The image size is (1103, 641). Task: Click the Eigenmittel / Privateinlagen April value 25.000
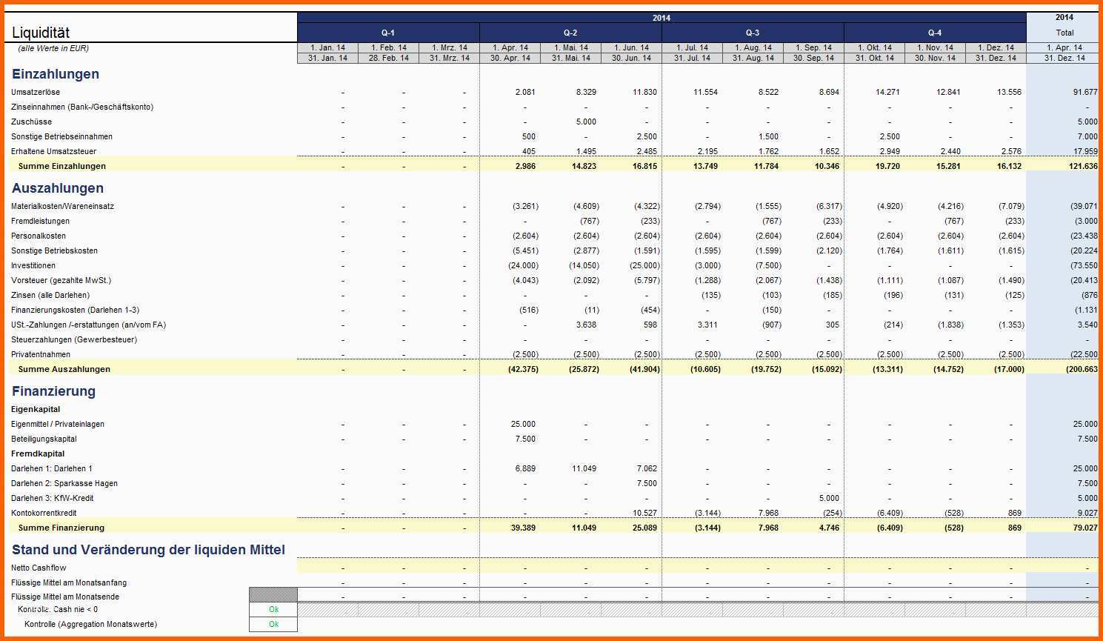tap(523, 424)
